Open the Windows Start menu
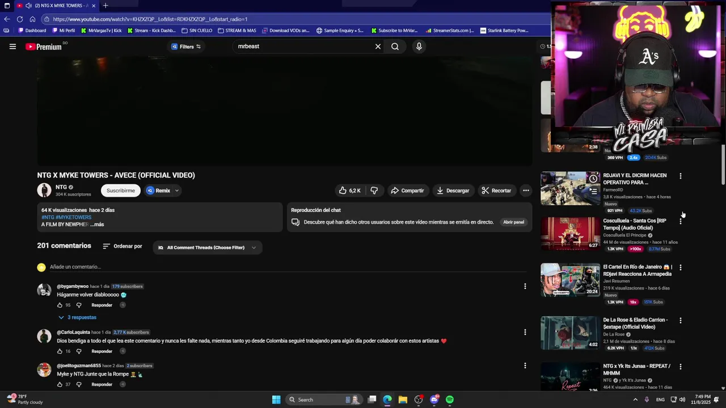 click(276, 399)
